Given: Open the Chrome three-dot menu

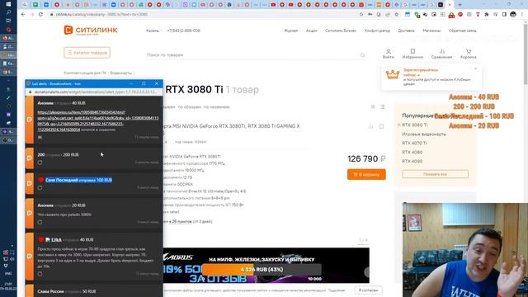Looking at the screenshot, I should 522,15.
